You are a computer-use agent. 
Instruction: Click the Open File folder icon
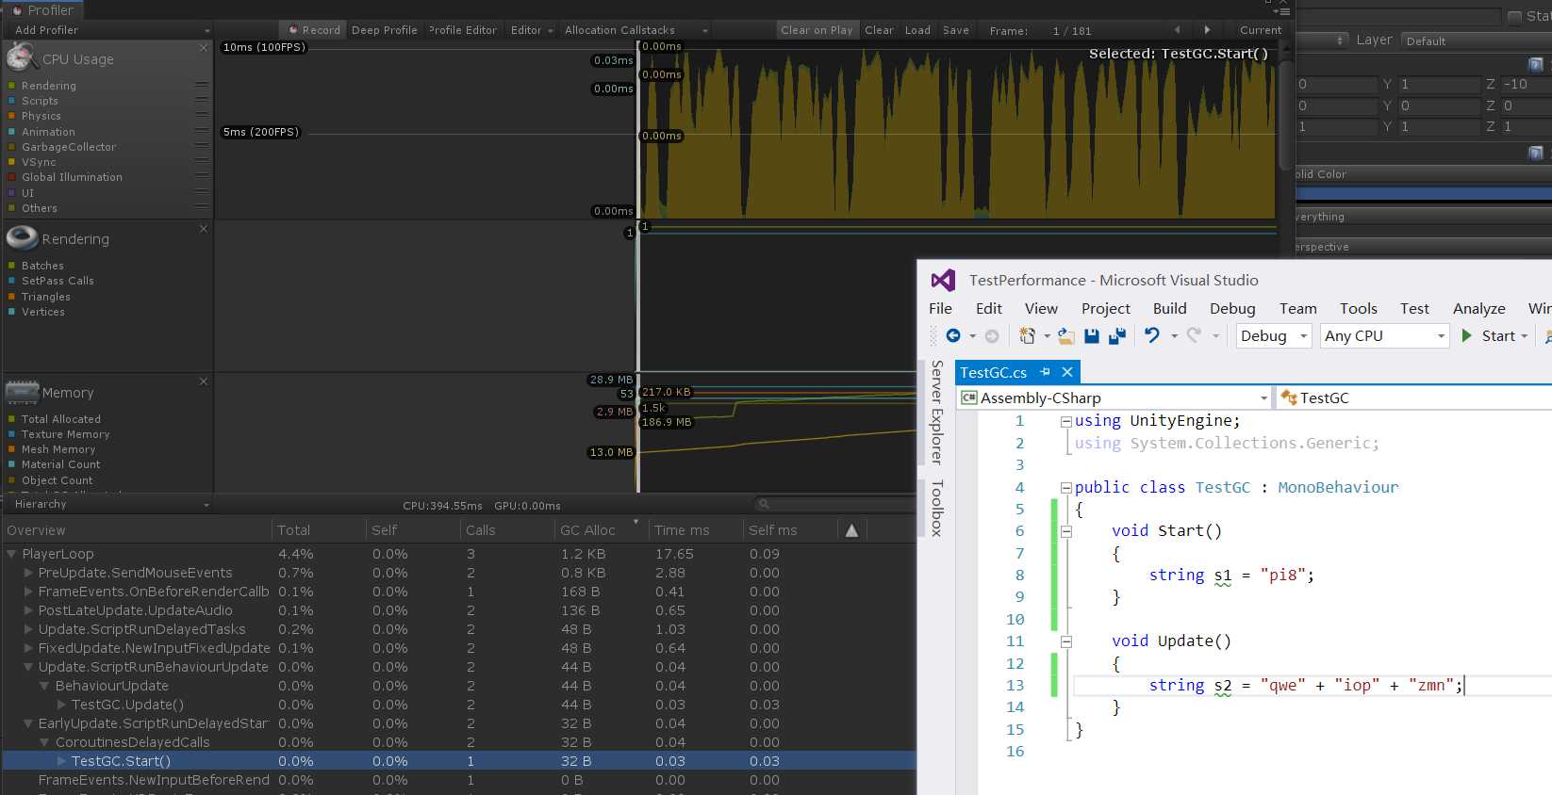tap(1066, 336)
